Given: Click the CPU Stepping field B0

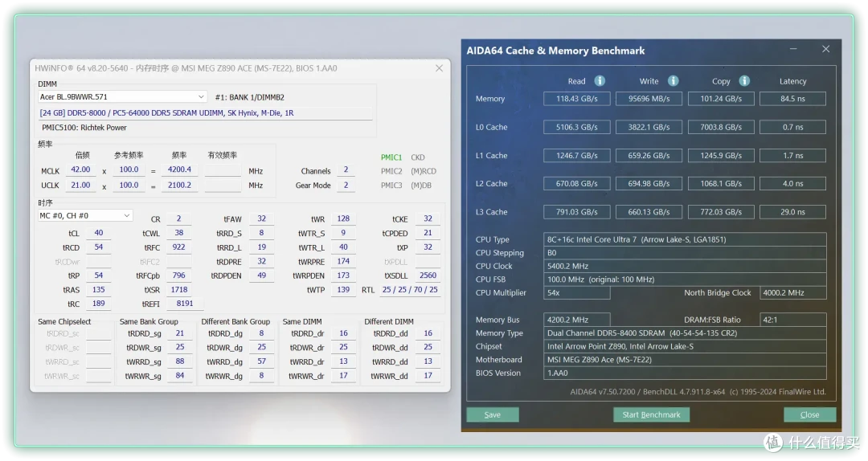Looking at the screenshot, I should tap(685, 252).
